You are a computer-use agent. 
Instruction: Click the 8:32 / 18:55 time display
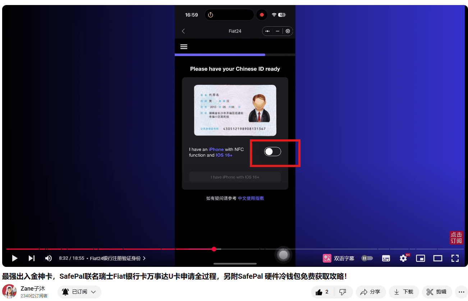[x=72, y=258]
